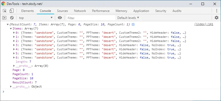Open console settings gear icon
Viewport: 221px width, 101px height.
(216, 18)
